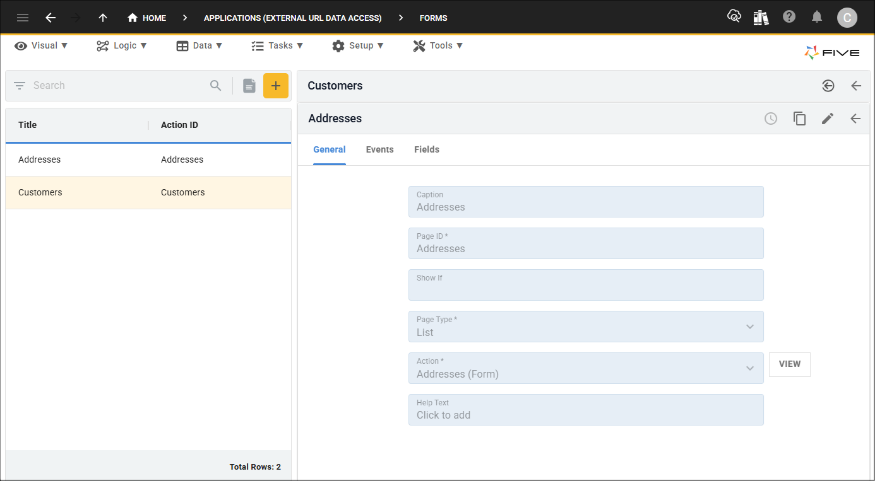This screenshot has width=875, height=481.
Task: Switch to the Events tab
Action: [379, 149]
